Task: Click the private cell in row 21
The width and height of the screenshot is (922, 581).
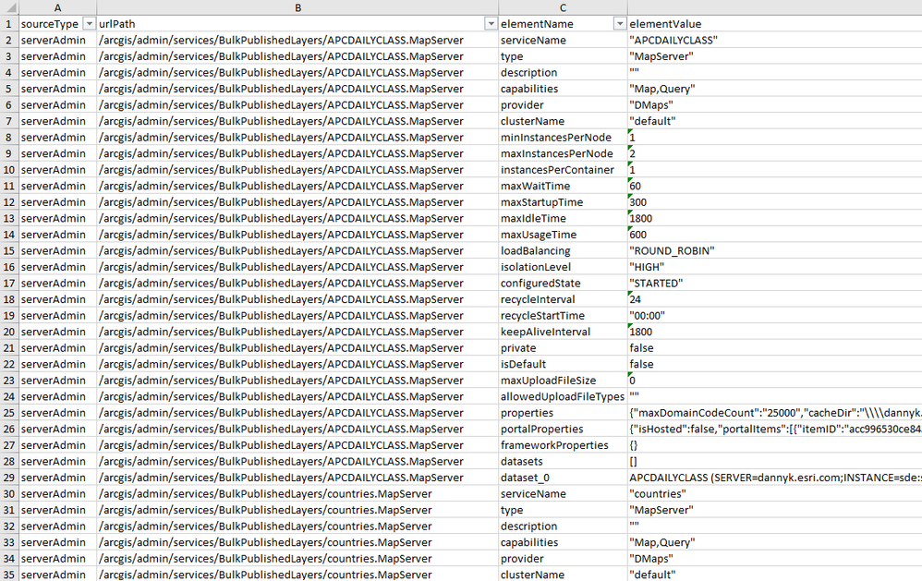Action: coord(563,348)
